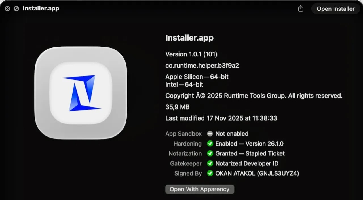Click the Hardening label
Viewport: 363px width, 200px height.
tap(187, 144)
